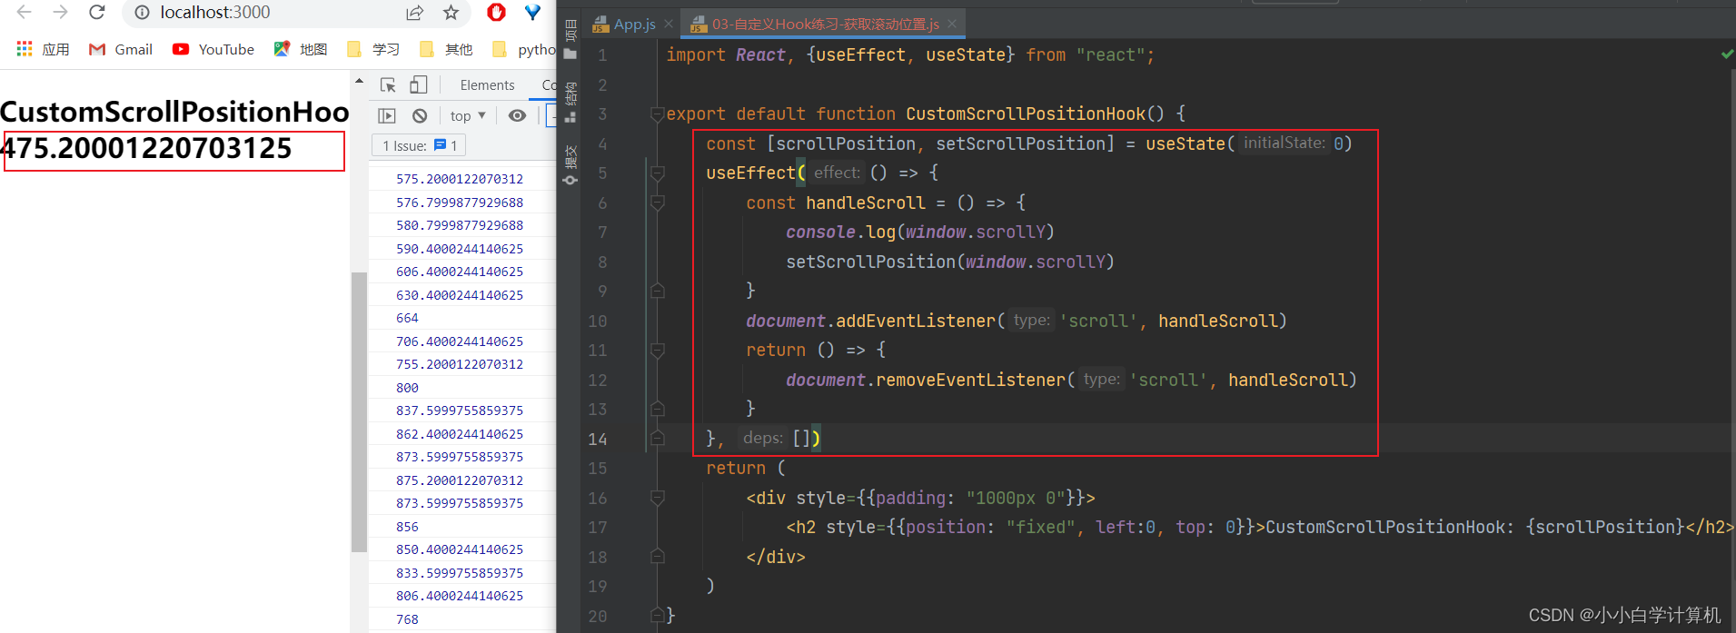Image resolution: width=1736 pixels, height=633 pixels.
Task: Click the console log entry 664
Action: click(x=407, y=318)
